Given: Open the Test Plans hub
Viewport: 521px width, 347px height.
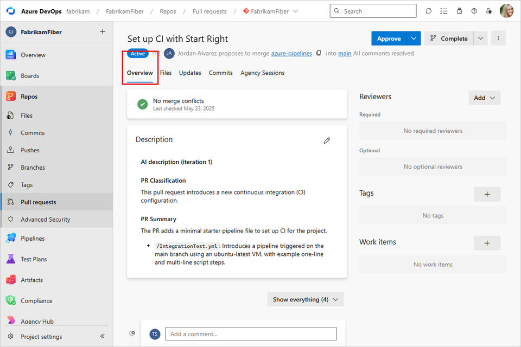Looking at the screenshot, I should pos(34,259).
